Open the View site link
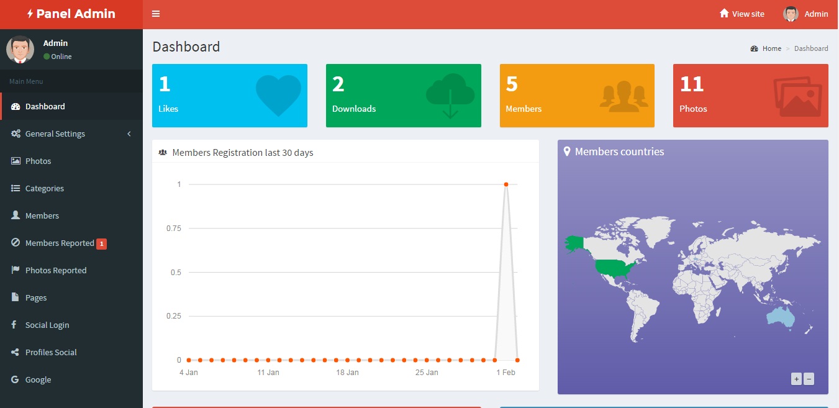Image resolution: width=839 pixels, height=408 pixels. click(x=742, y=14)
